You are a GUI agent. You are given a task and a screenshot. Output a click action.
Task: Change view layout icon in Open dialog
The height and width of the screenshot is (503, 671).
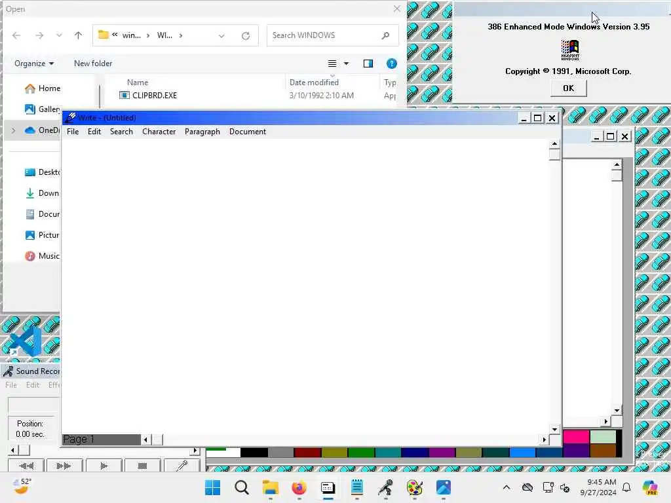332,64
